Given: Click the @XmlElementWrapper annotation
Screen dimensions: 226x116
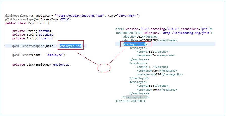Looking at the screenshot, I should pyautogui.click(x=28, y=46).
